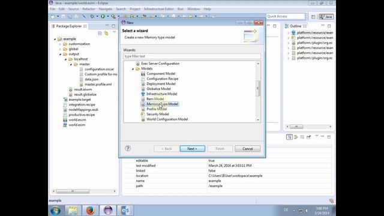Click world.escm file icon in Package Explorer

(x=65, y=120)
